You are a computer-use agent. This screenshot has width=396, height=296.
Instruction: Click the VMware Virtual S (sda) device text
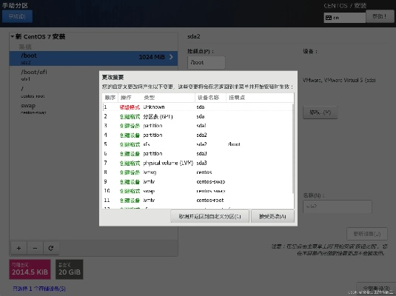click(339, 81)
